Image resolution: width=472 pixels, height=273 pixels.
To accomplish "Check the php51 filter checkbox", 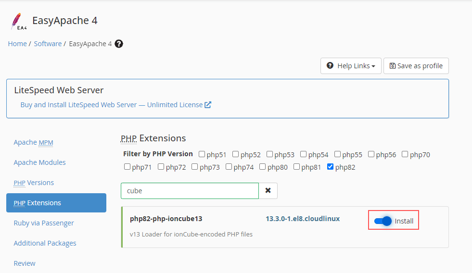I will click(x=202, y=154).
